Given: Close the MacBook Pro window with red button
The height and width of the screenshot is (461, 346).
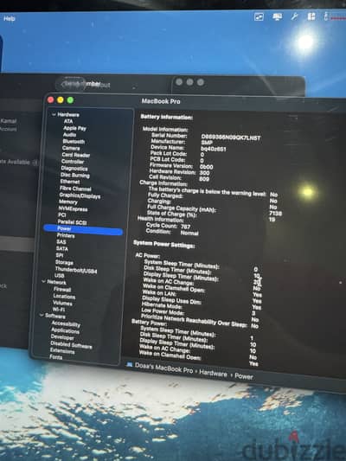Looking at the screenshot, I should click(x=50, y=100).
